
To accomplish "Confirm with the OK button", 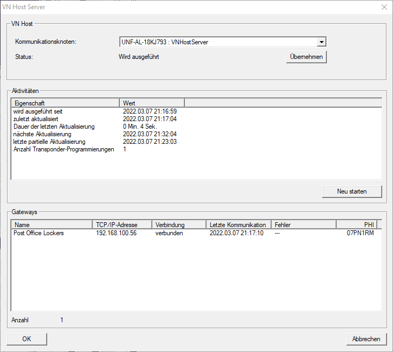I will [27, 339].
